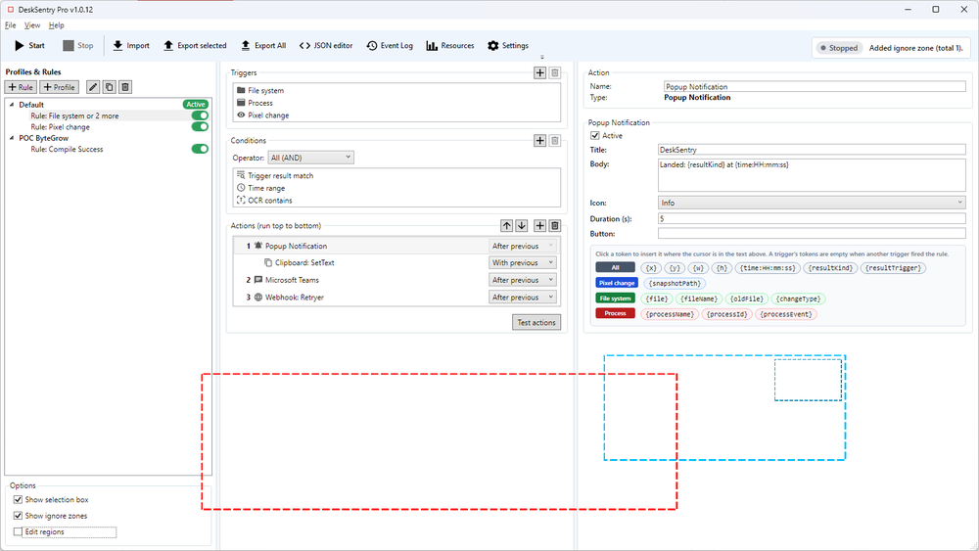
Task: Open the Resources chart view
Action: tap(450, 46)
